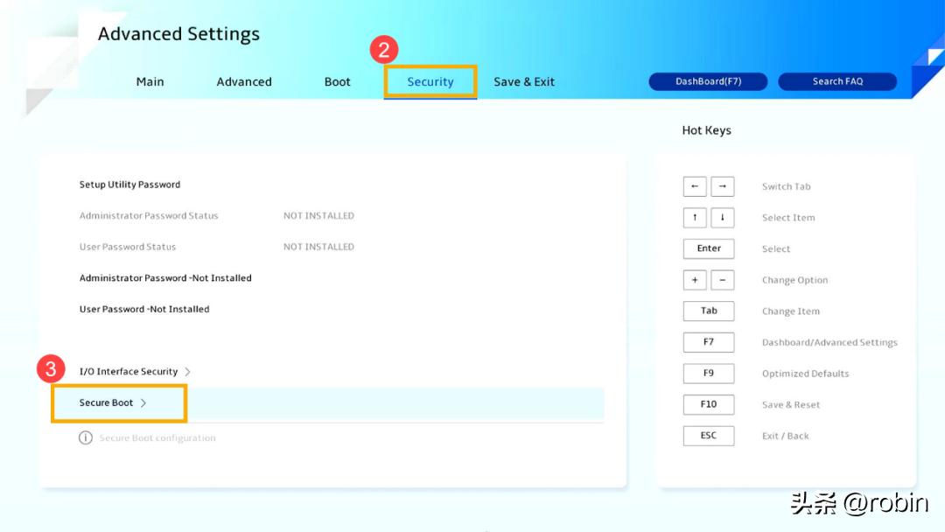The width and height of the screenshot is (945, 532).
Task: Click the right arrow hot key icon
Action: [x=722, y=186]
